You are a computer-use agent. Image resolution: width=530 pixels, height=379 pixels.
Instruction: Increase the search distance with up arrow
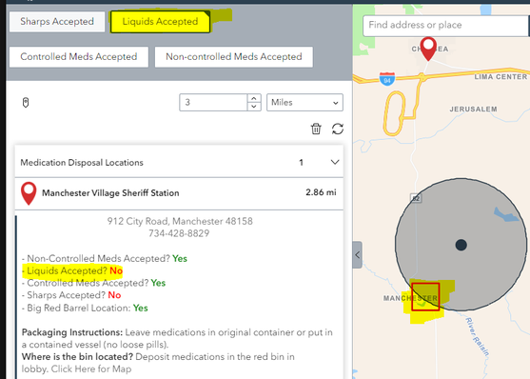pyautogui.click(x=254, y=98)
